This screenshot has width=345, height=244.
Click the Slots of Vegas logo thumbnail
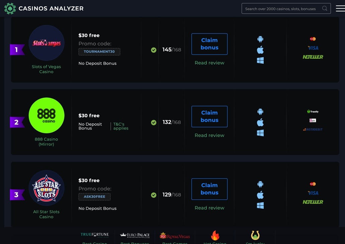point(47,43)
